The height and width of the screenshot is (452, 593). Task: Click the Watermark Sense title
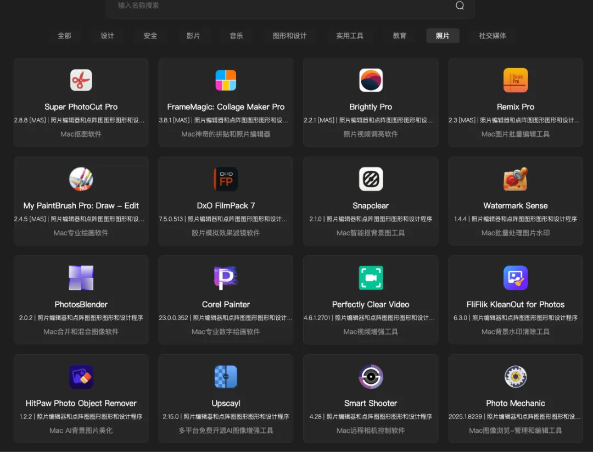pos(516,206)
